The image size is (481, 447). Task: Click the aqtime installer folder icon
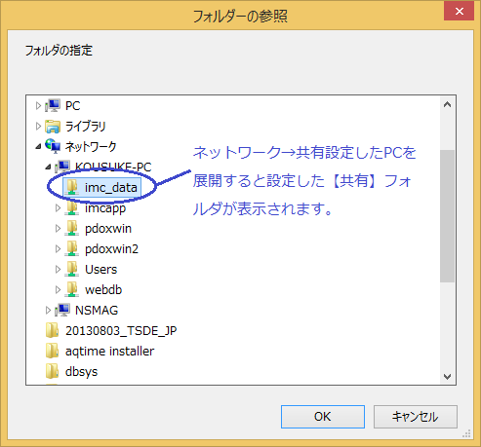point(53,351)
